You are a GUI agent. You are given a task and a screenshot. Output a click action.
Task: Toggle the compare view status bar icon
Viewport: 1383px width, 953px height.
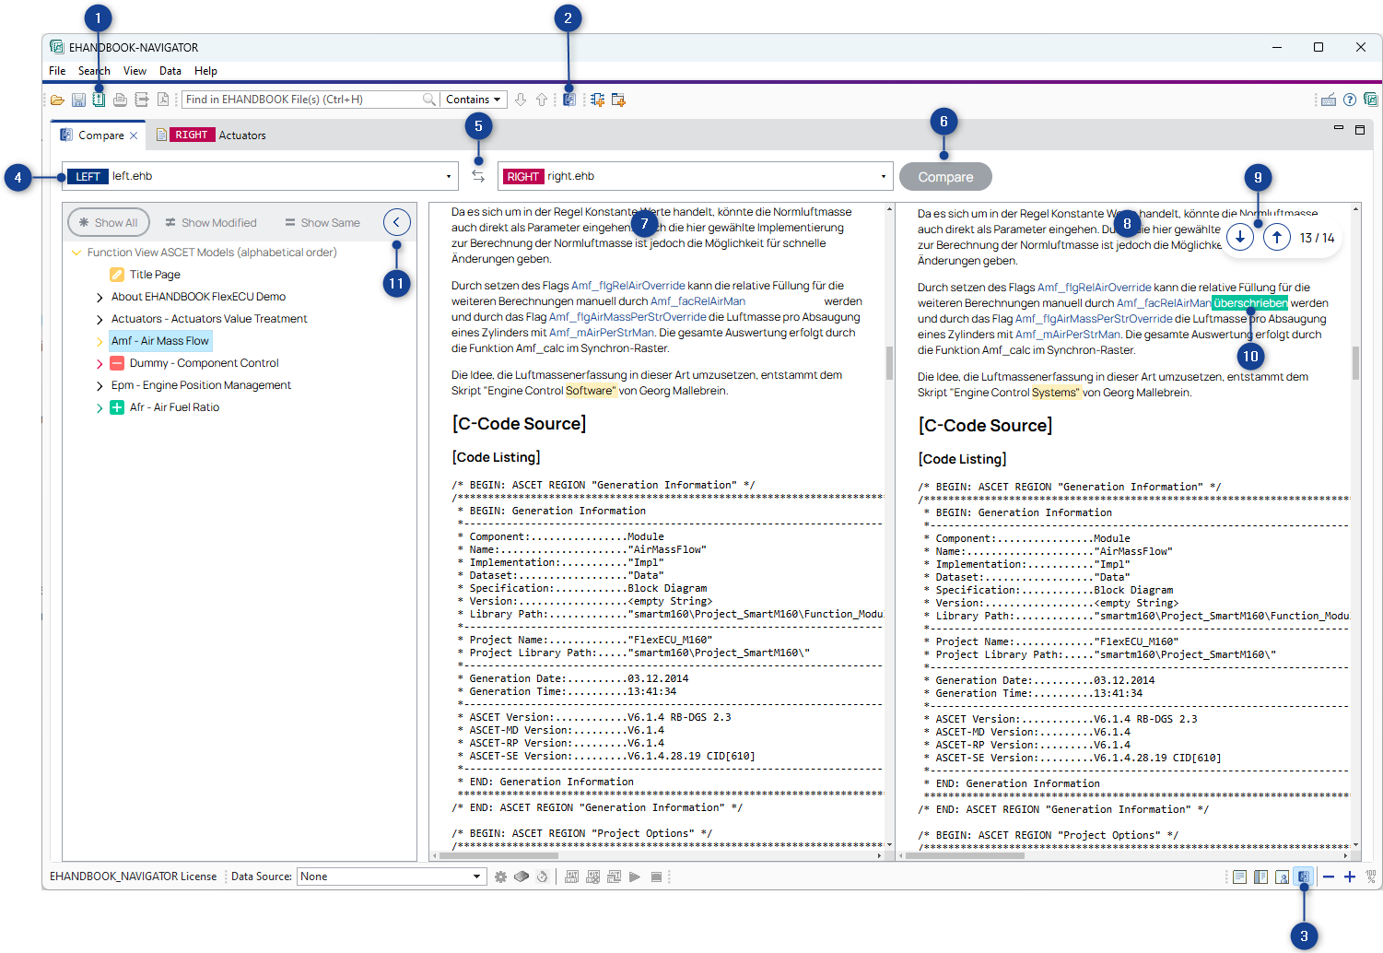[x=1303, y=877]
